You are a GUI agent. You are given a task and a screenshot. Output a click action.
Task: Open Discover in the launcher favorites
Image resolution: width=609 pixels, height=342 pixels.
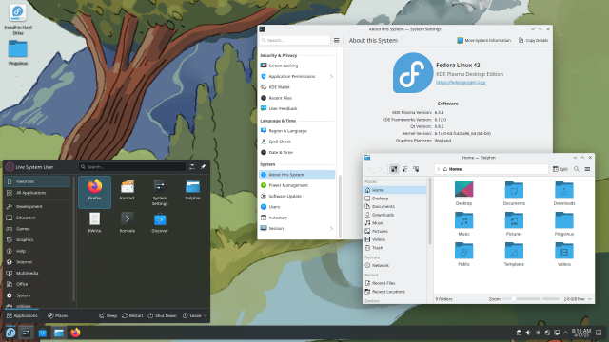tap(160, 223)
